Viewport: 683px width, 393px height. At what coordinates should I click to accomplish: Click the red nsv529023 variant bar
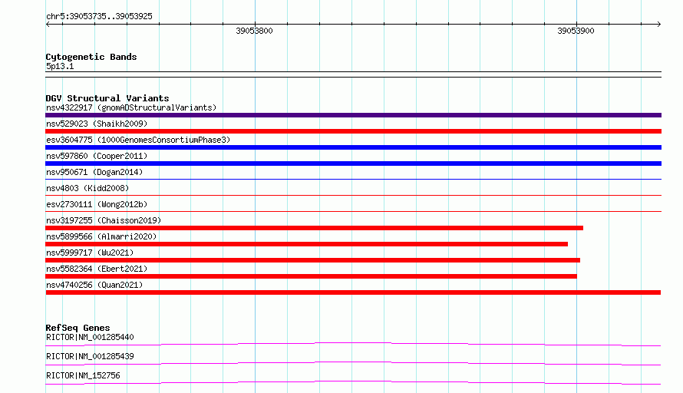353,131
